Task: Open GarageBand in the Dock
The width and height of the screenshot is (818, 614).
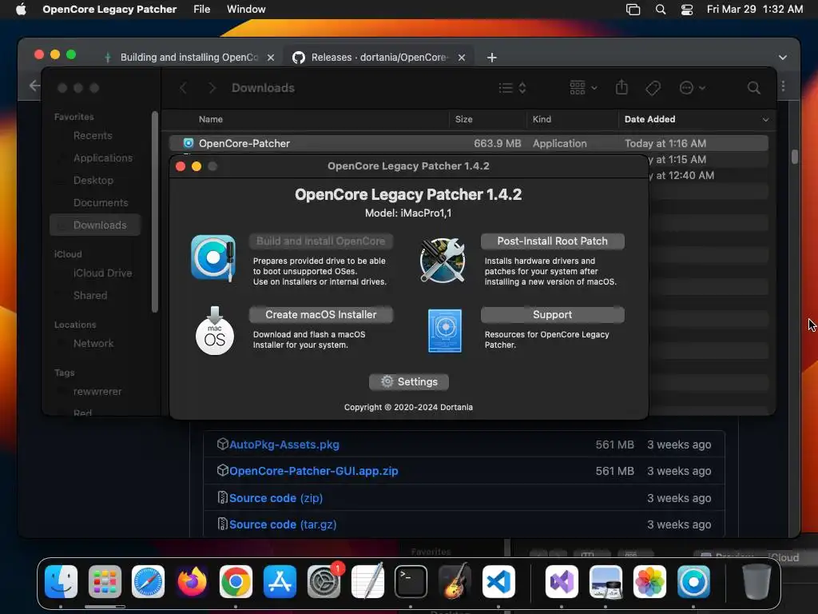Action: tap(455, 581)
